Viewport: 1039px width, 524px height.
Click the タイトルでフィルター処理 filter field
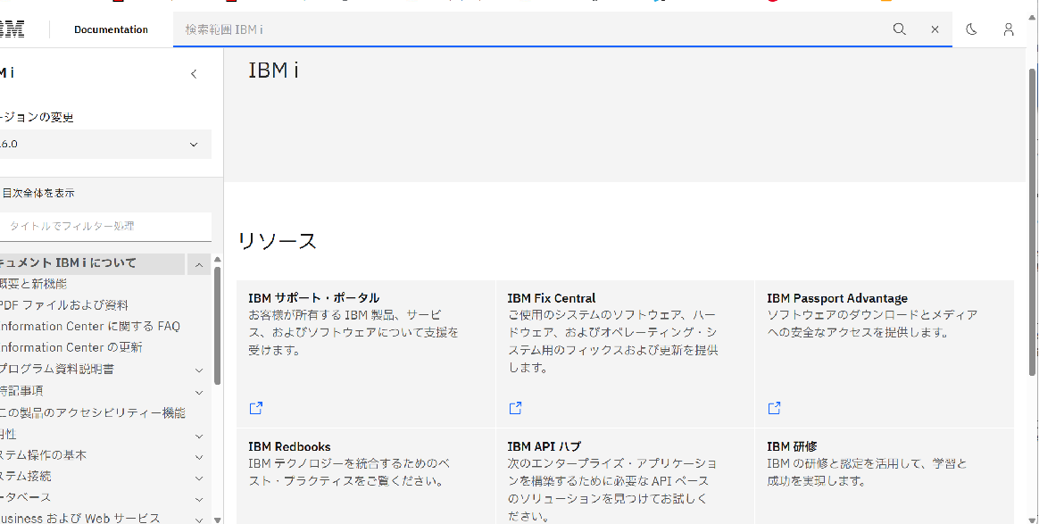[105, 227]
